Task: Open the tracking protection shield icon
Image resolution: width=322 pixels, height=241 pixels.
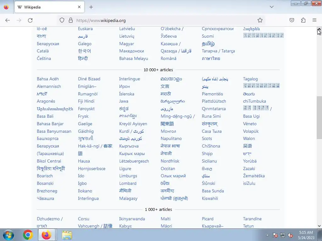Action: point(62,20)
